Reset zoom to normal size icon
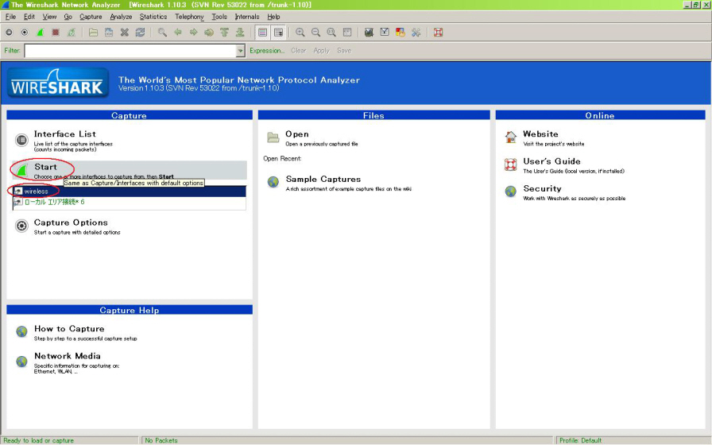This screenshot has height=445, width=712. tap(331, 33)
